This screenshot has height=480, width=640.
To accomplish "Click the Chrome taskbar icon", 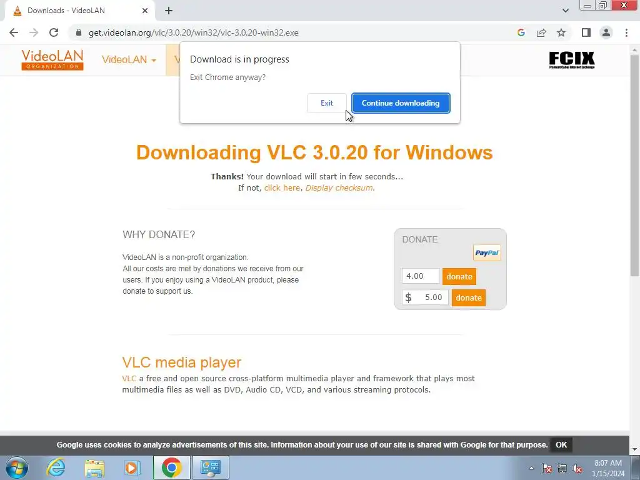I will point(171,467).
